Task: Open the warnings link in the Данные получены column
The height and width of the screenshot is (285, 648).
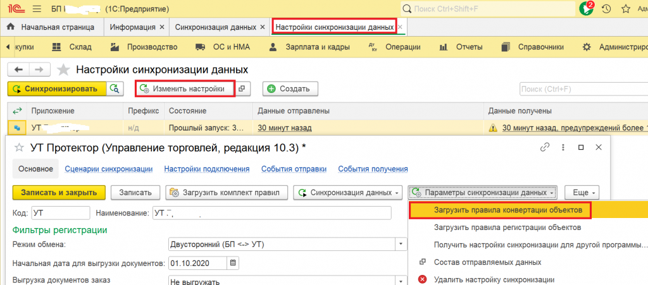Action: [x=575, y=128]
